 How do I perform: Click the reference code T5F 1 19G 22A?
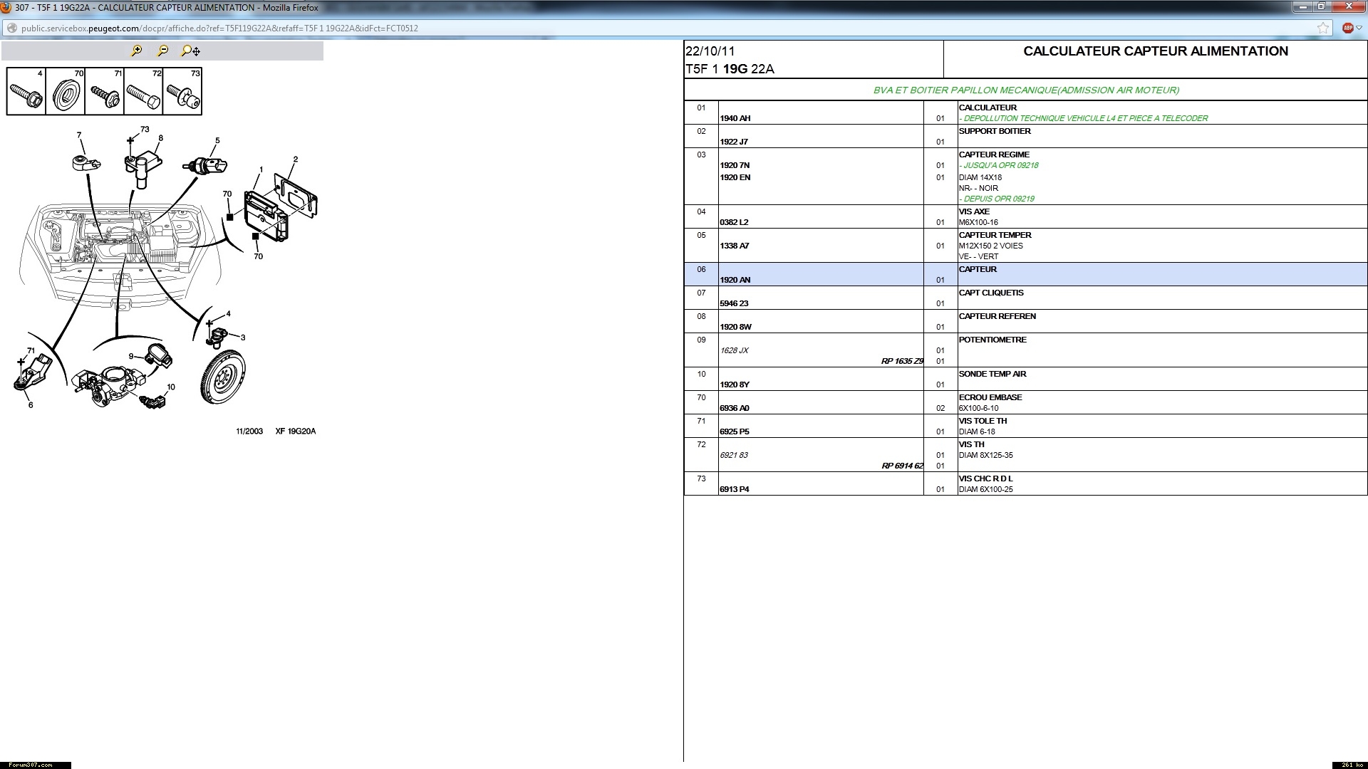pyautogui.click(x=730, y=69)
